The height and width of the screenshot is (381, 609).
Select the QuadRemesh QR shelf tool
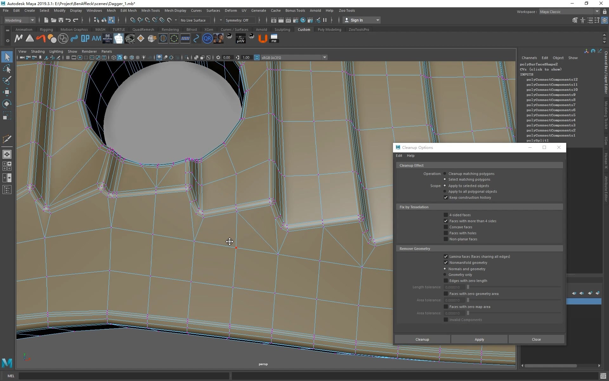tap(207, 38)
